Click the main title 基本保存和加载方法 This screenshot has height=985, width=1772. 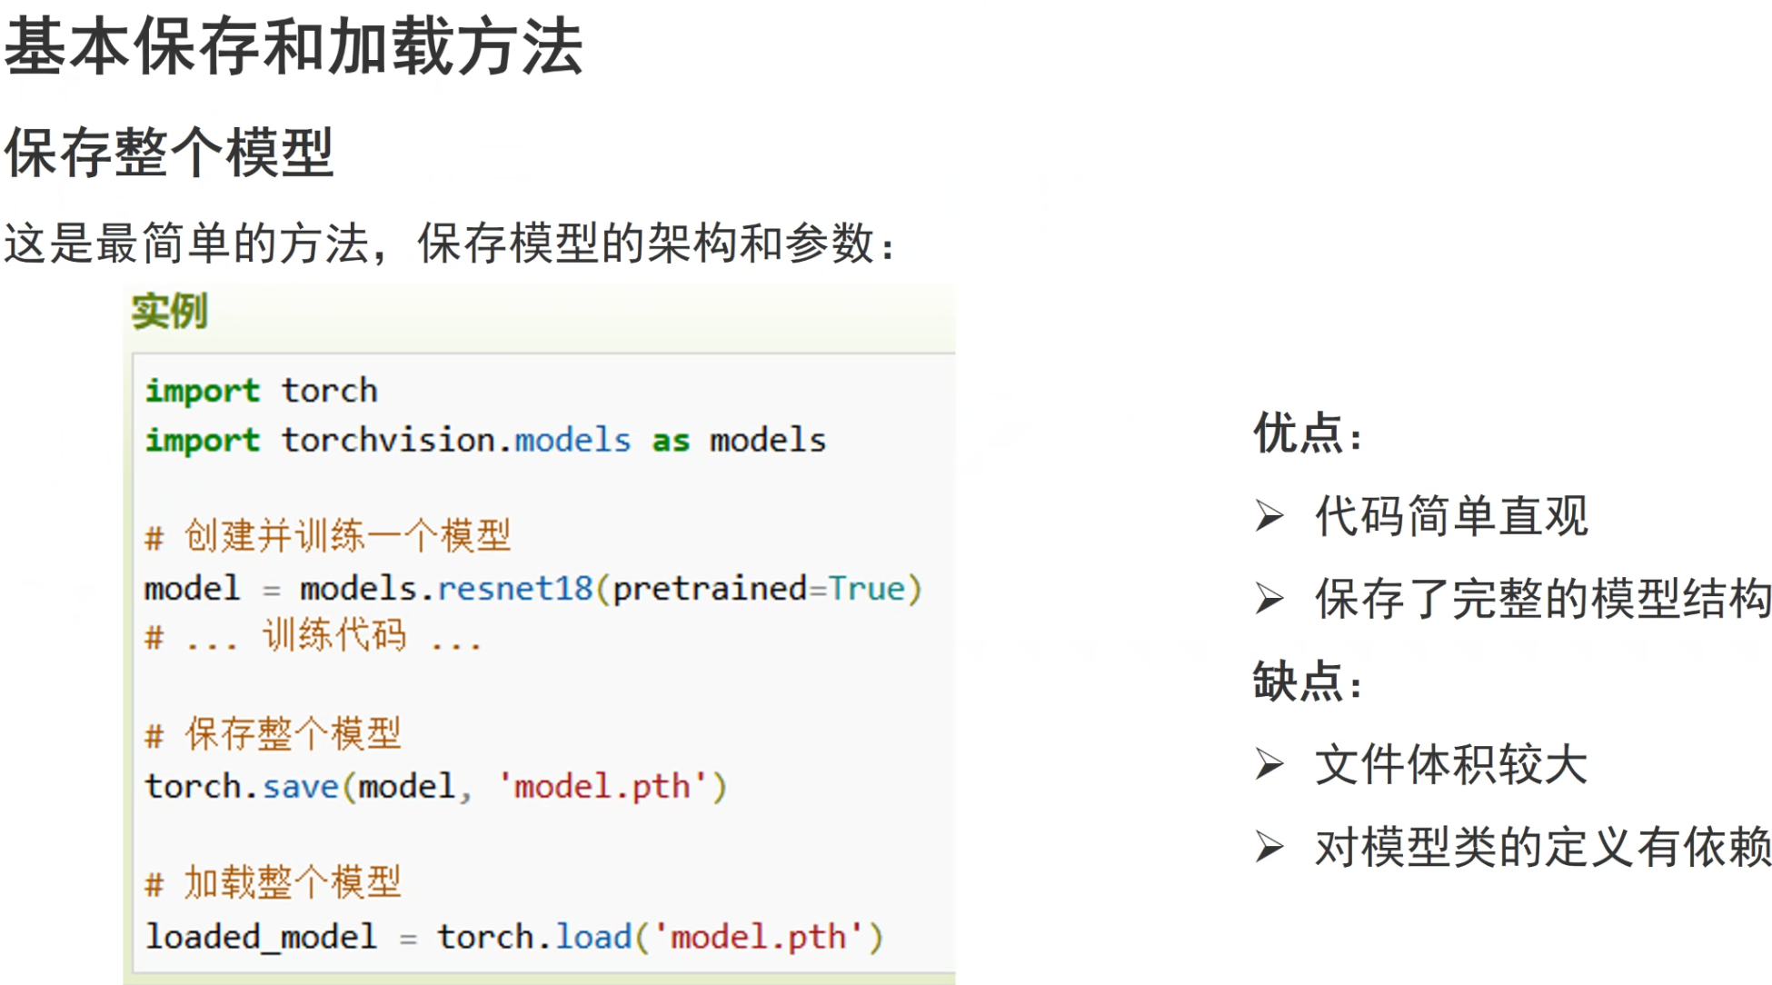(x=294, y=47)
